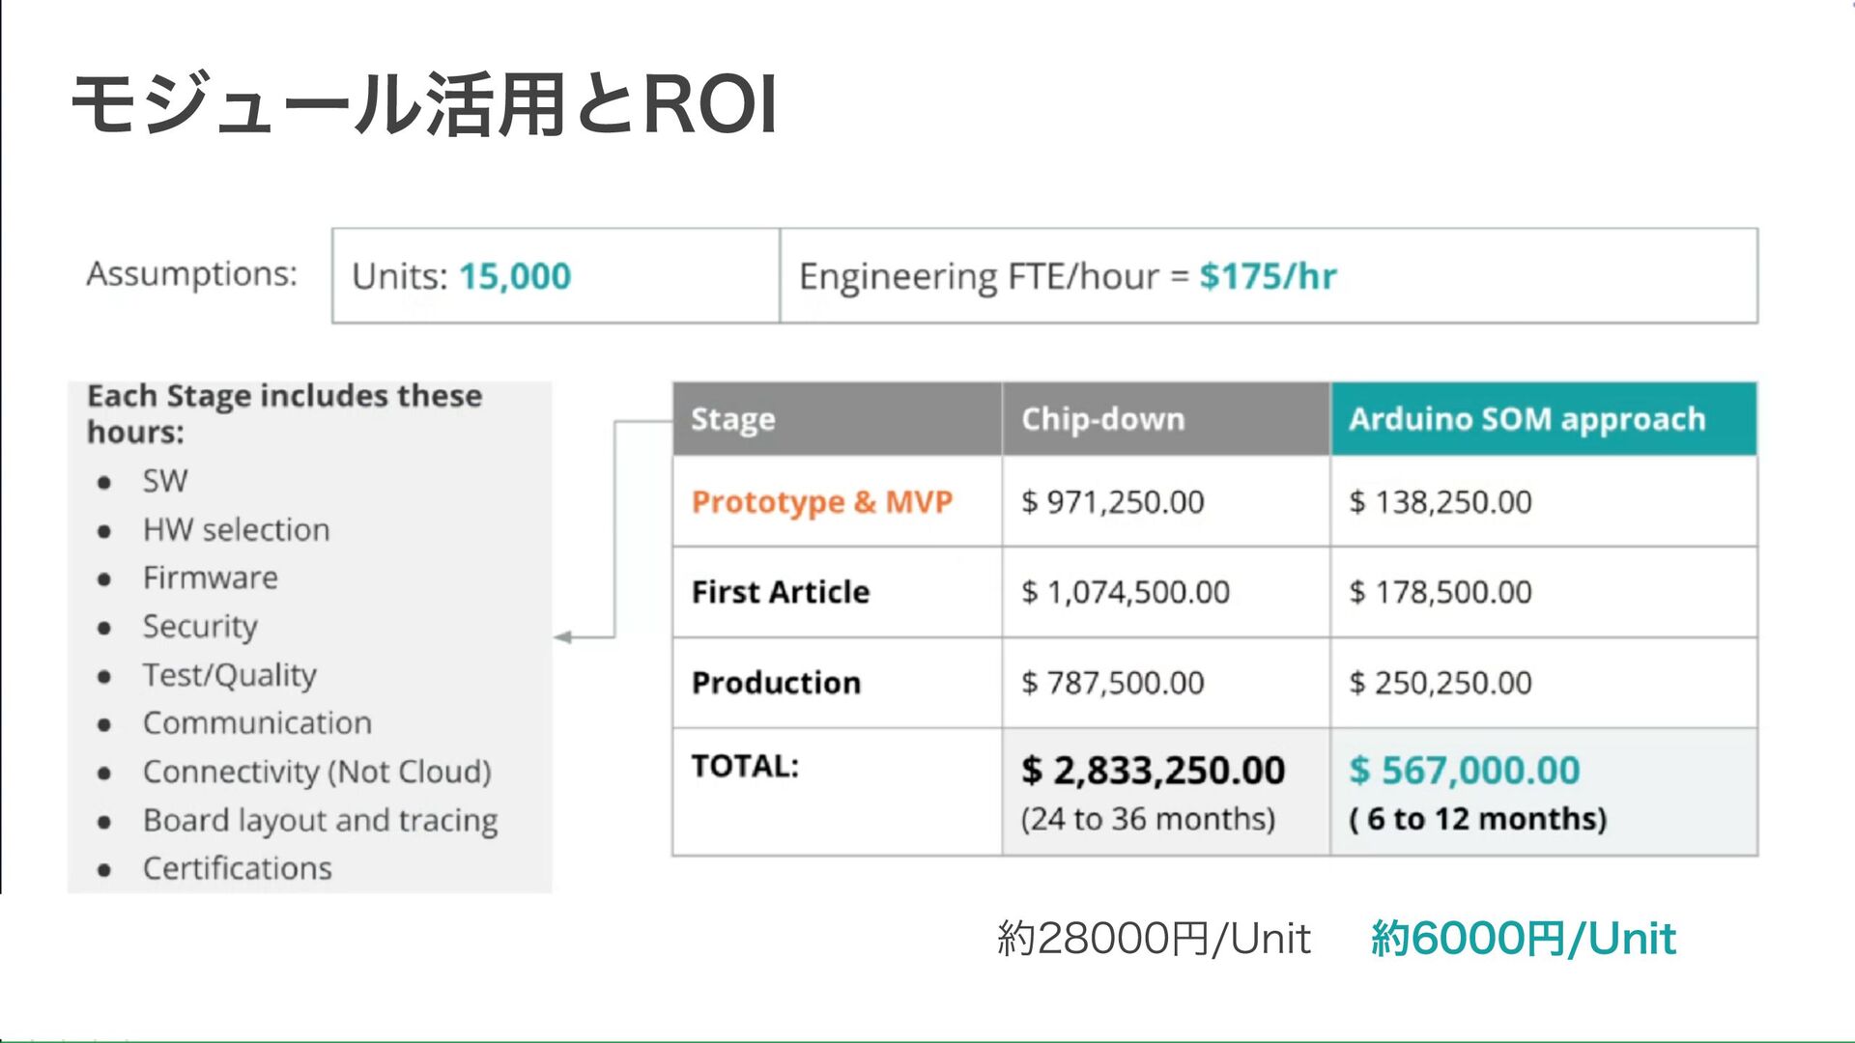Click the Prototype & MVP row label
The height and width of the screenshot is (1043, 1855).
pyautogui.click(x=822, y=502)
